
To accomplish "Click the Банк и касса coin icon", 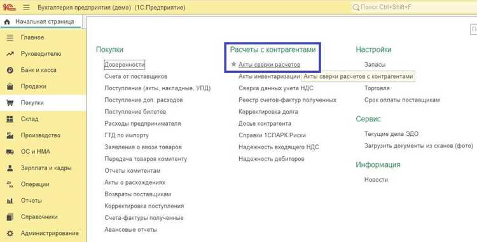I will tap(10, 70).
